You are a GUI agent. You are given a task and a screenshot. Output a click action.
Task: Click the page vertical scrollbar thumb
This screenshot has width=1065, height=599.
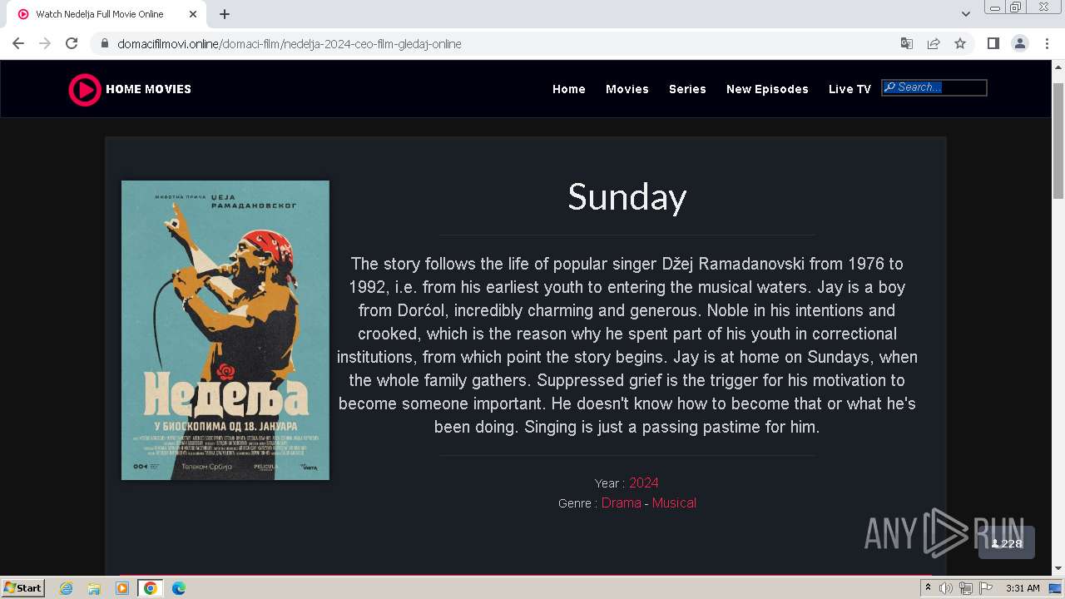pos(1058,141)
